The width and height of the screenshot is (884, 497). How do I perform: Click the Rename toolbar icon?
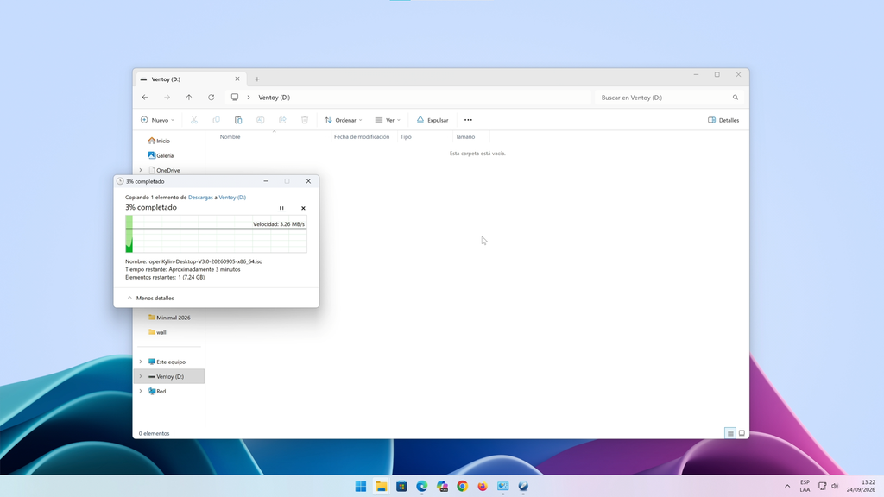(260, 120)
